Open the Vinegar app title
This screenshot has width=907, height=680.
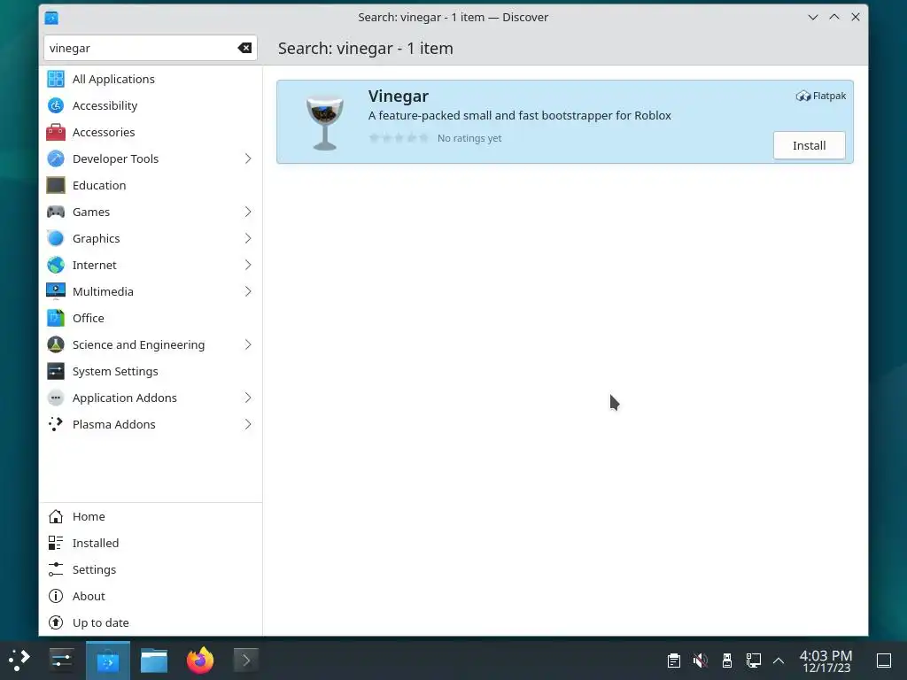(398, 96)
